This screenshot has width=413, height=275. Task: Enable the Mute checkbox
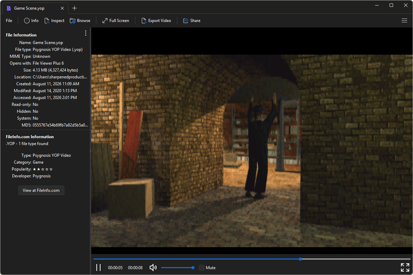(x=202, y=268)
